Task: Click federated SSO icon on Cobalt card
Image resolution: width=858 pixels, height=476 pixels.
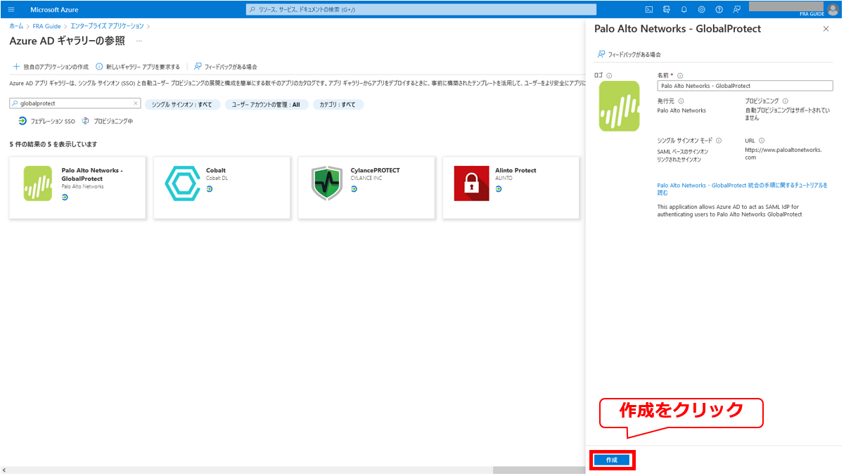Action: click(x=210, y=188)
